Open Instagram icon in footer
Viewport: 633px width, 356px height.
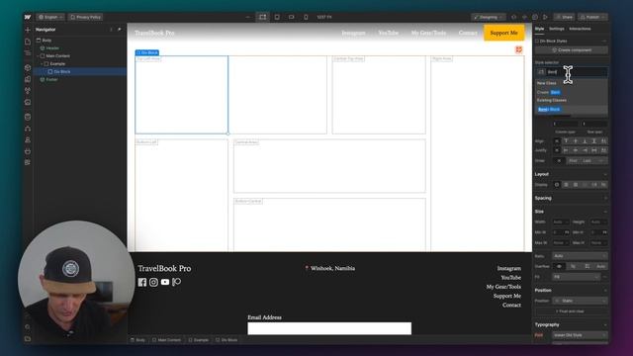tap(153, 282)
